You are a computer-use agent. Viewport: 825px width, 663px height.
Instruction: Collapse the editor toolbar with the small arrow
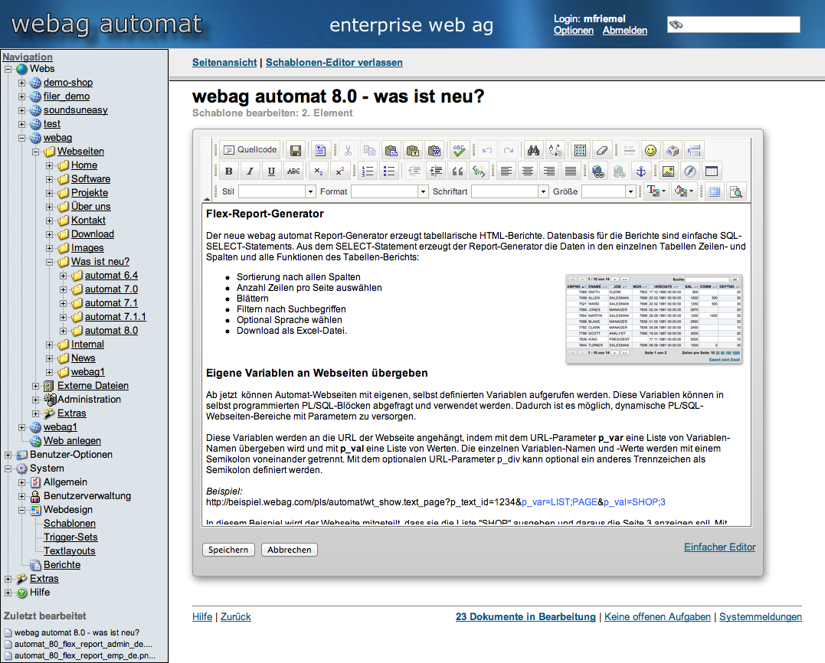point(207,199)
